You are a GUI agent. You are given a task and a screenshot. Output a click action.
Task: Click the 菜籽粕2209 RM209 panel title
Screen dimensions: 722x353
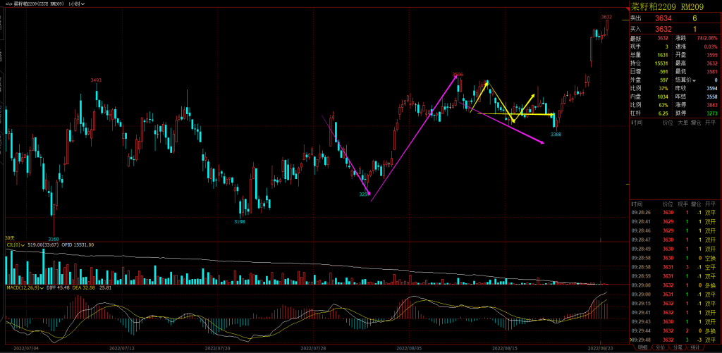664,5
